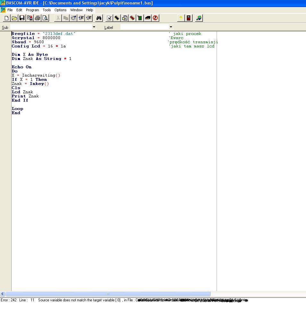Click the 'Loop' code line

click(x=17, y=109)
